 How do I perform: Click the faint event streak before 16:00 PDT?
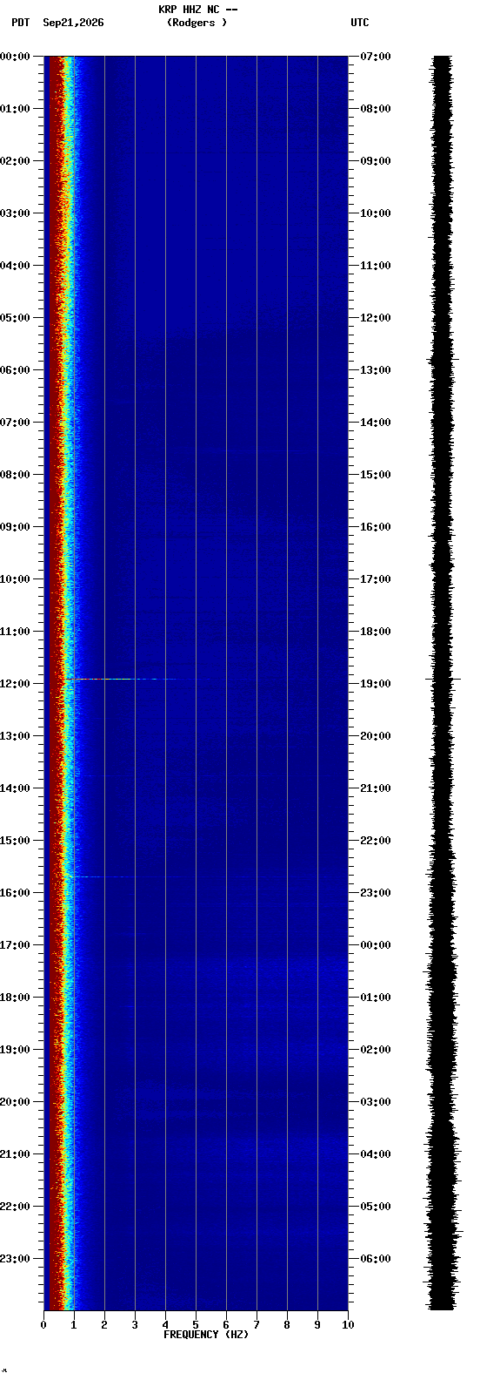[x=126, y=876]
